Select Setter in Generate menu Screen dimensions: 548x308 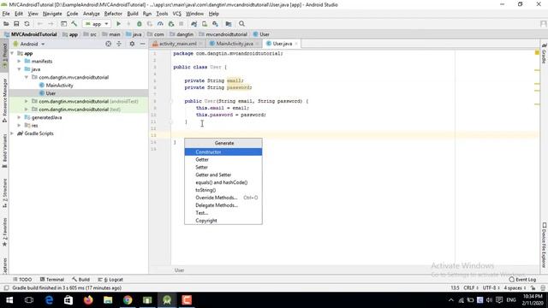[223, 168]
